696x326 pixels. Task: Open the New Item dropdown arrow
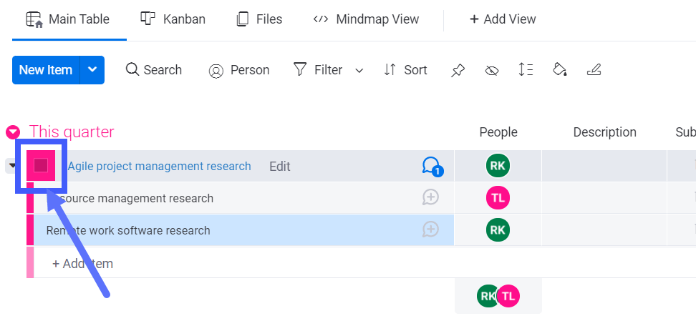point(92,70)
